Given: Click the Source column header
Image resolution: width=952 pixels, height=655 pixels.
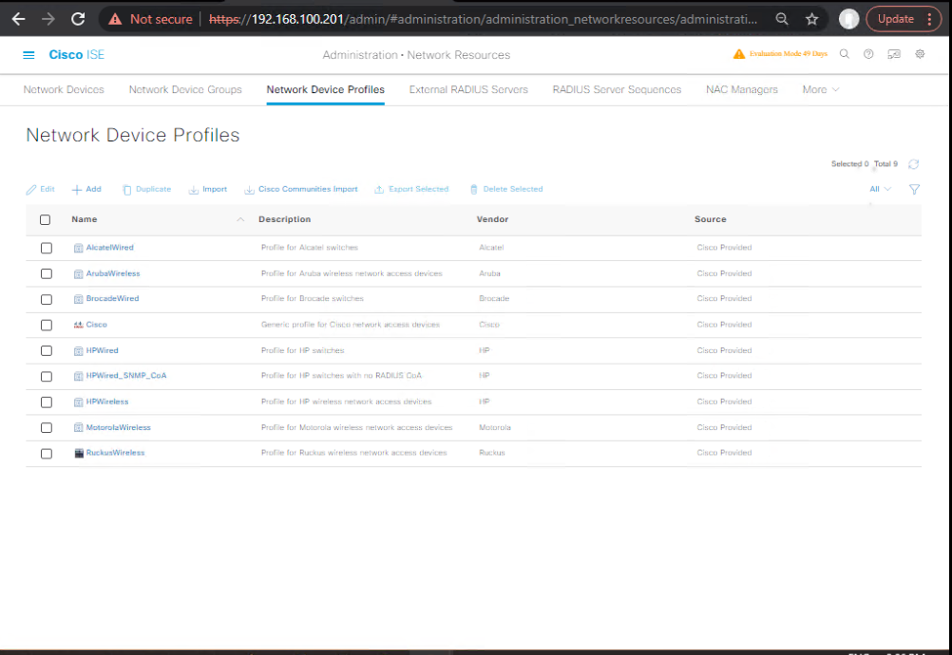Looking at the screenshot, I should [x=711, y=219].
